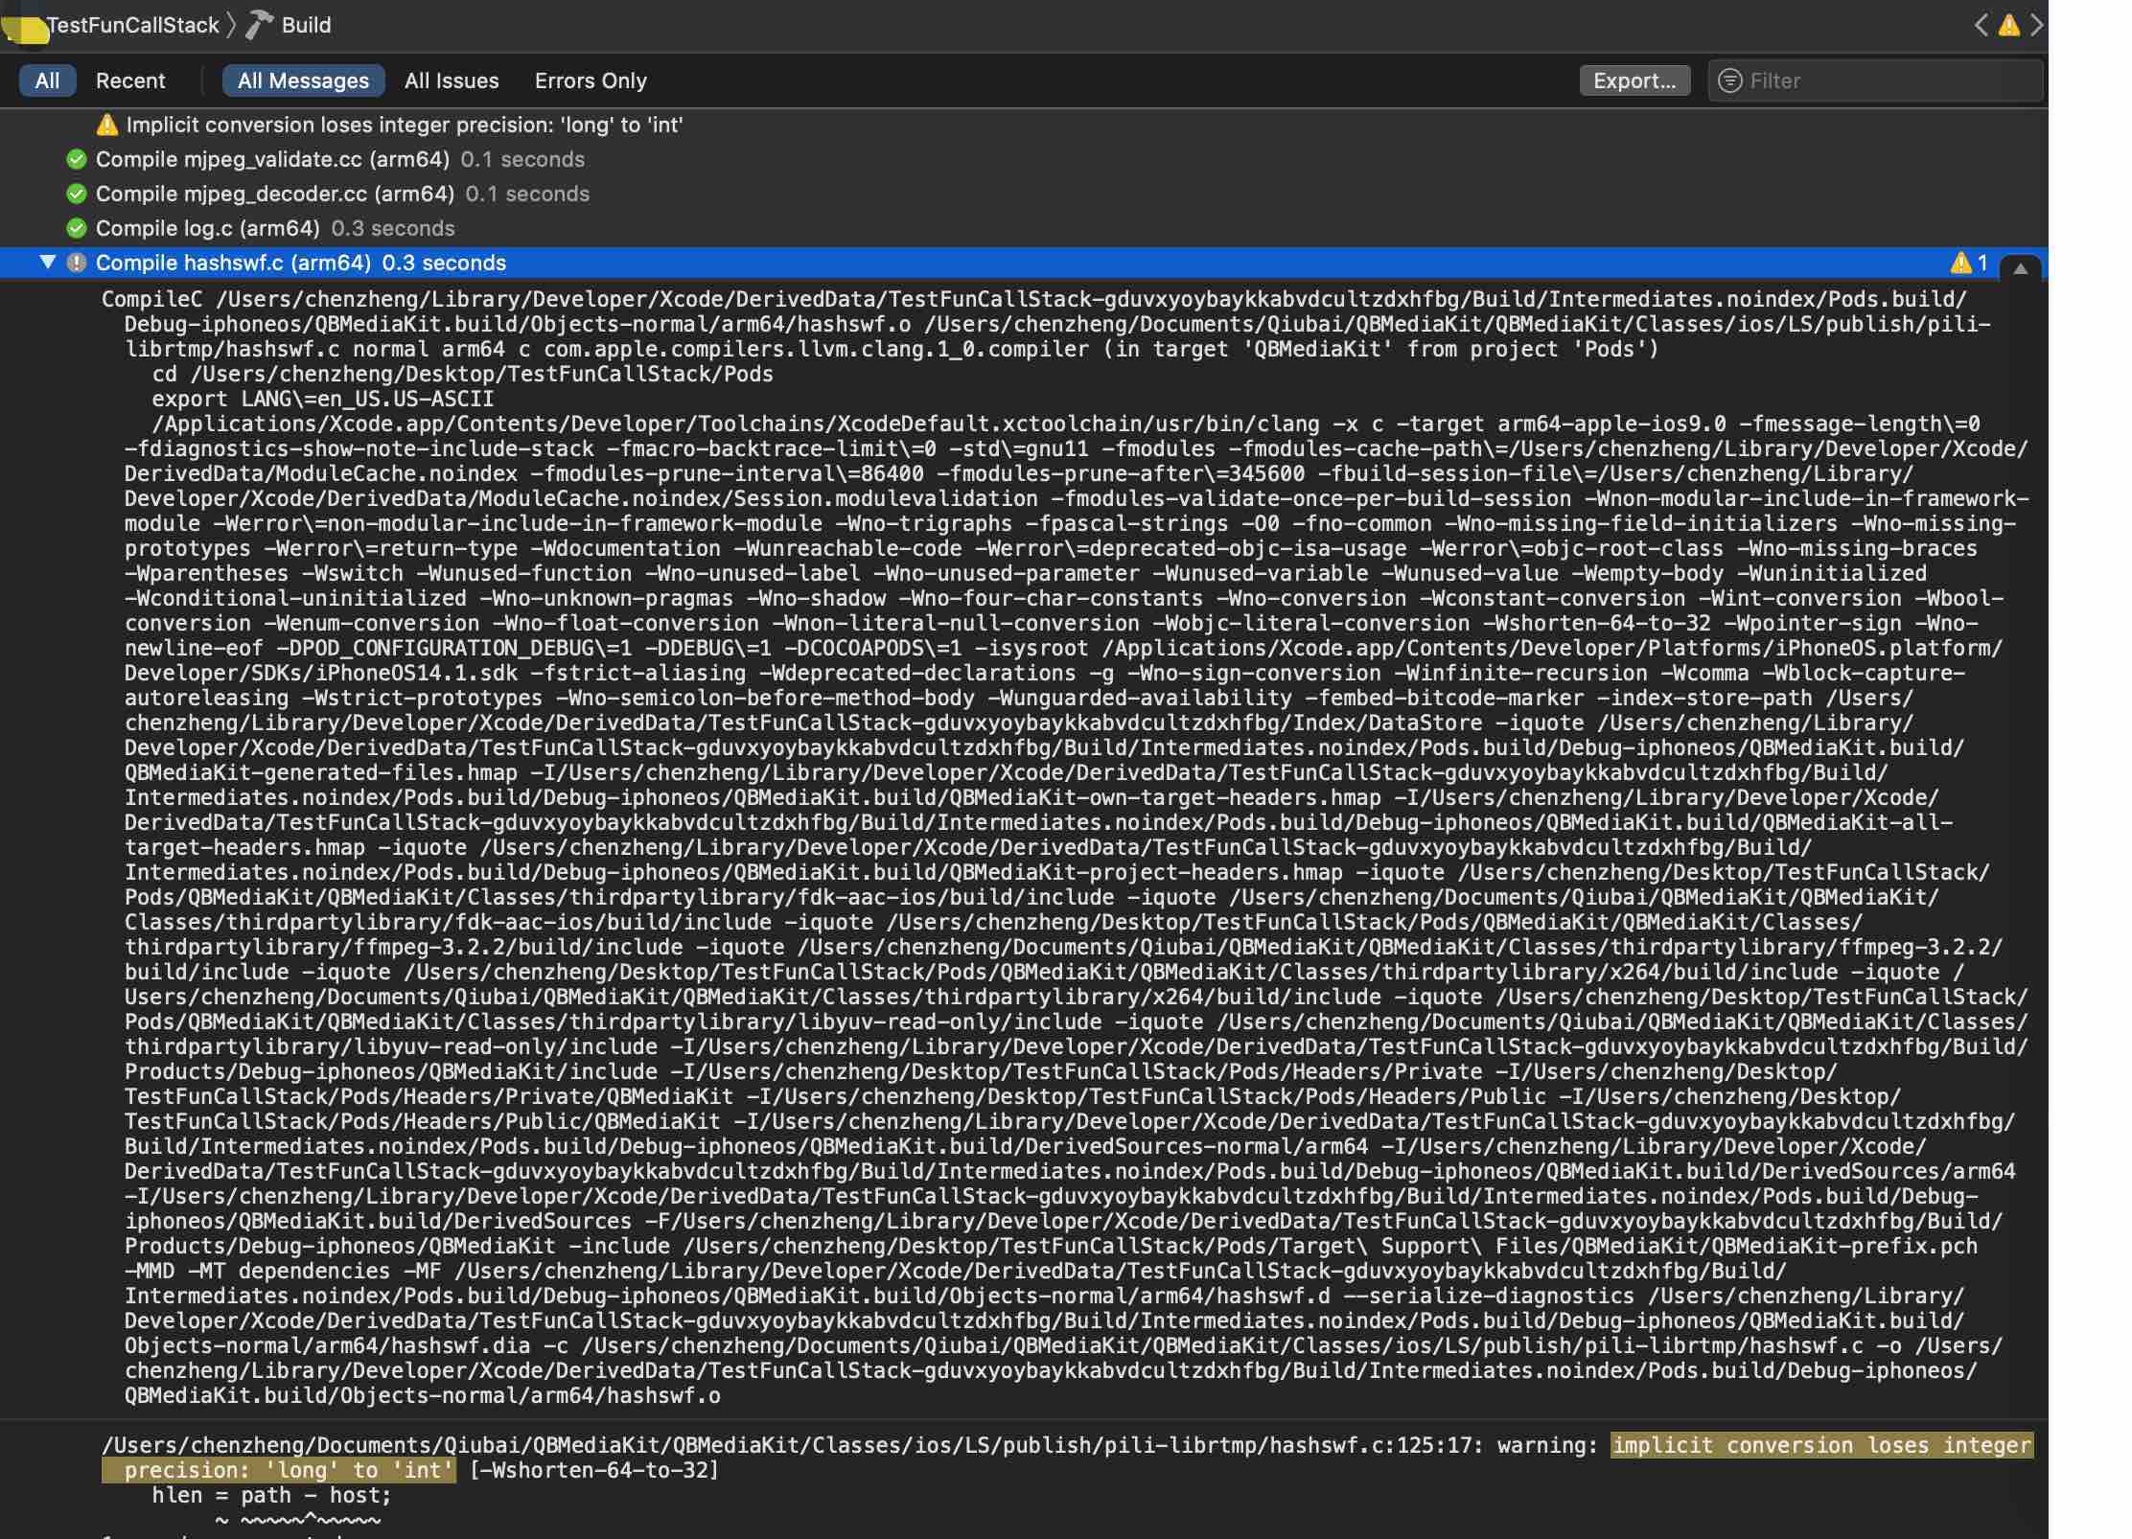Select the Compile mjpeg_validate.cc row
The image size is (2132, 1539).
pyautogui.click(x=1024, y=159)
